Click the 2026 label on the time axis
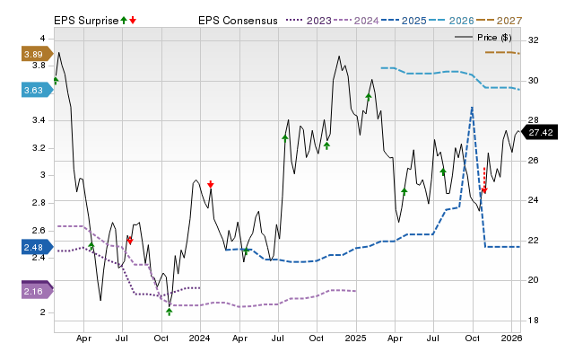This screenshot has width=574, height=343. tap(511, 338)
